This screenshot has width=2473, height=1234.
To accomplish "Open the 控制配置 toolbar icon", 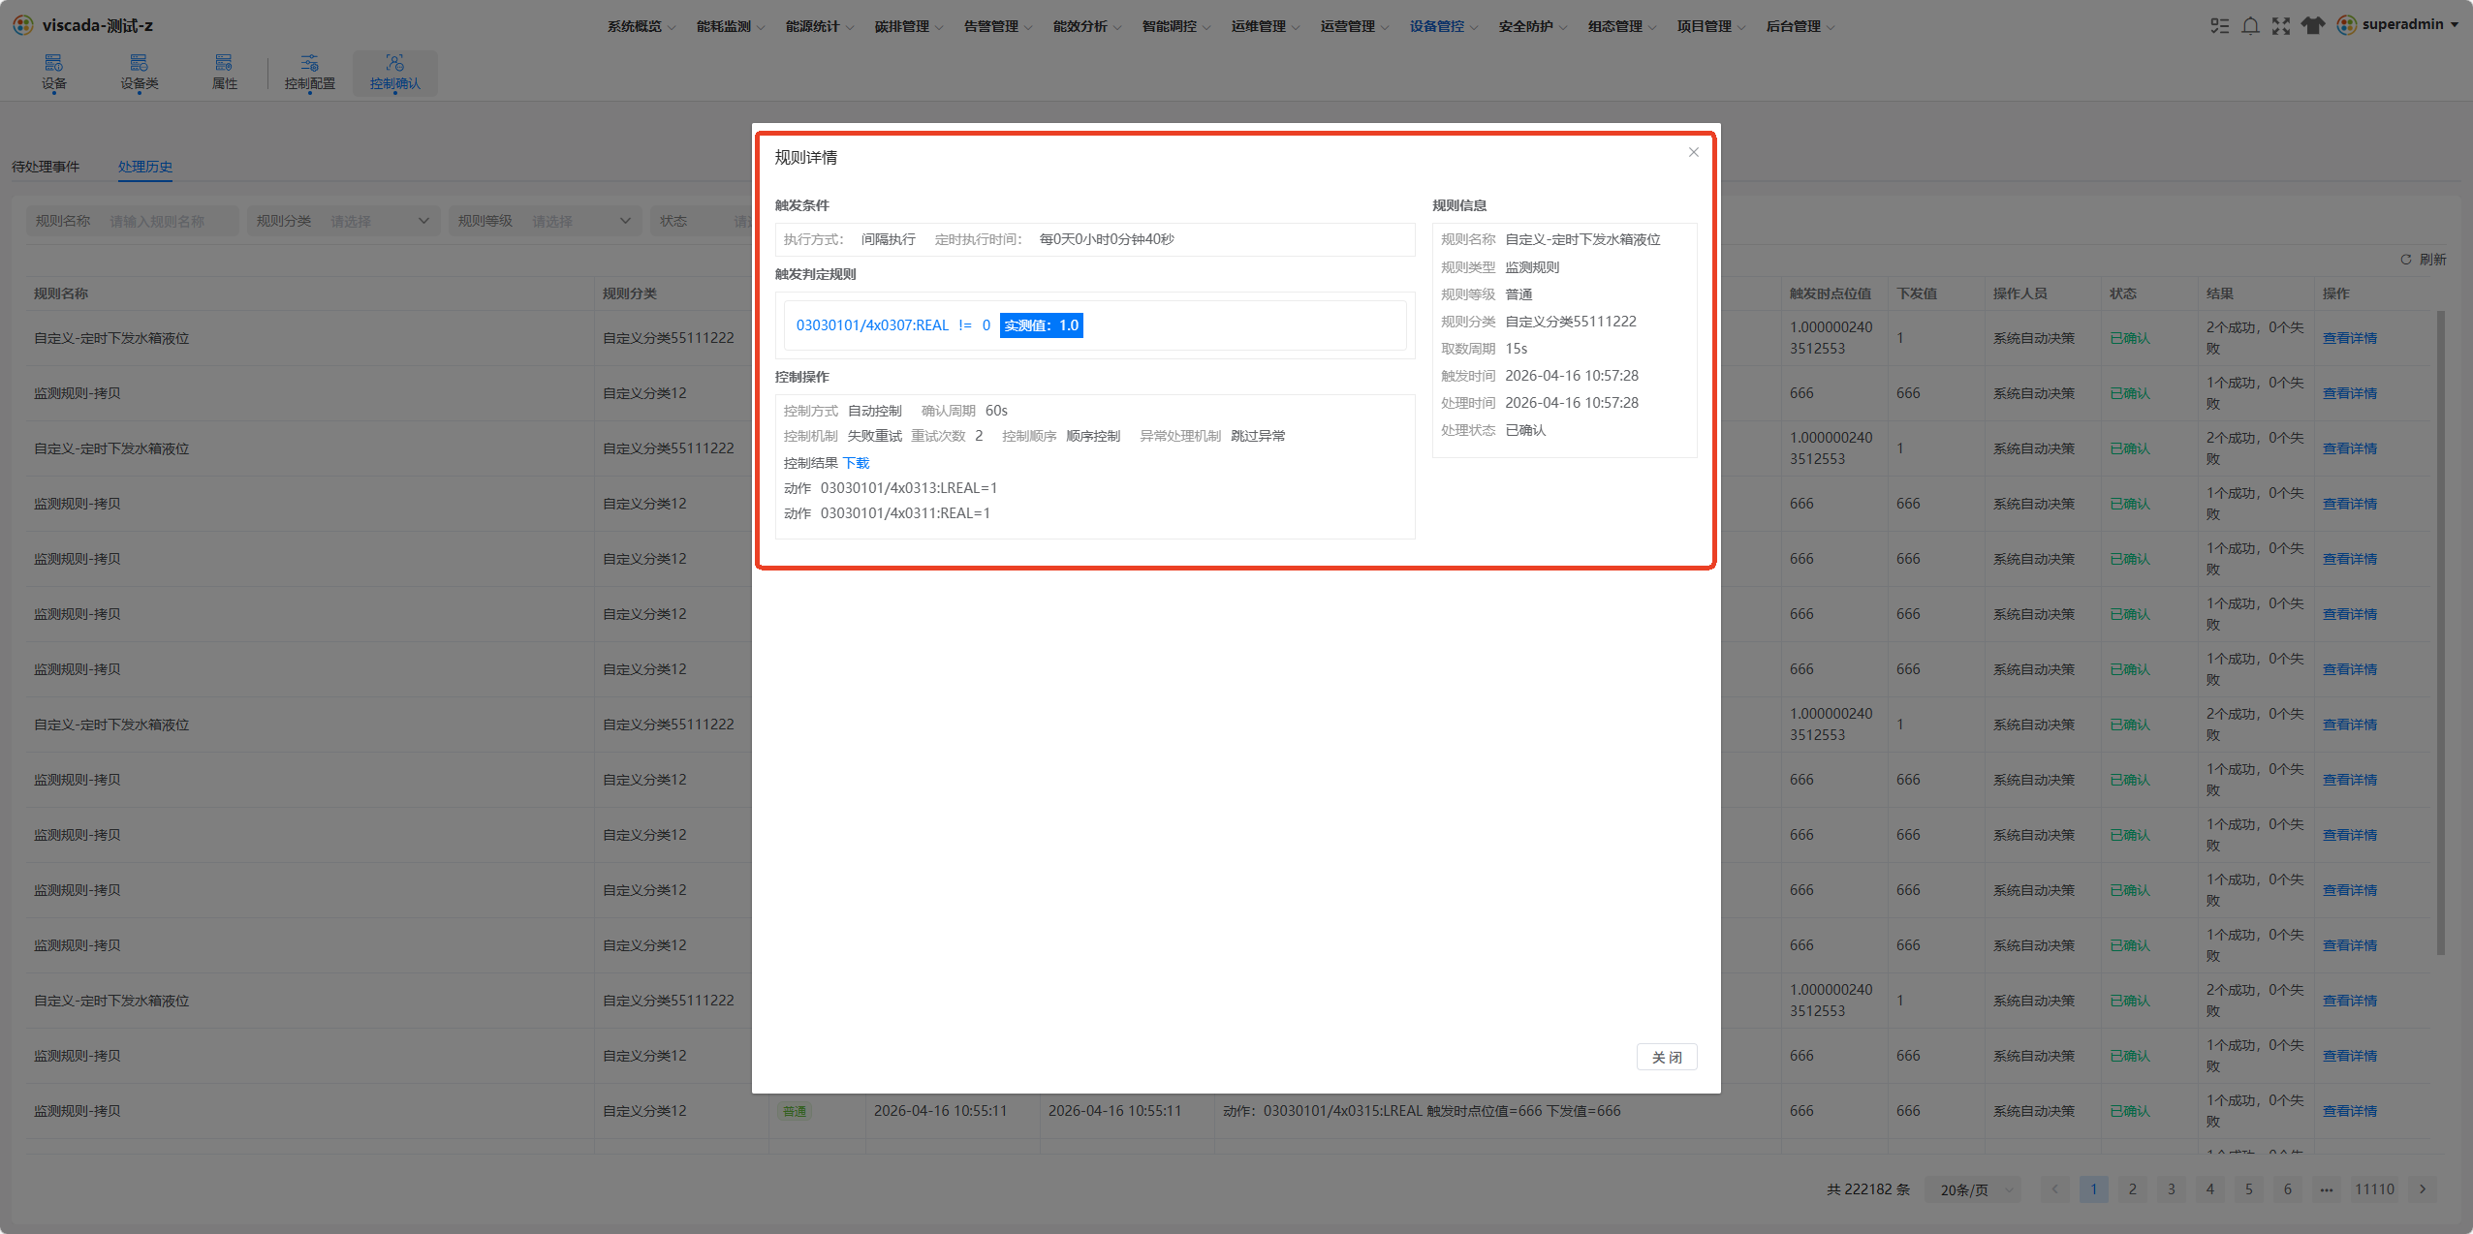I will click(x=310, y=73).
